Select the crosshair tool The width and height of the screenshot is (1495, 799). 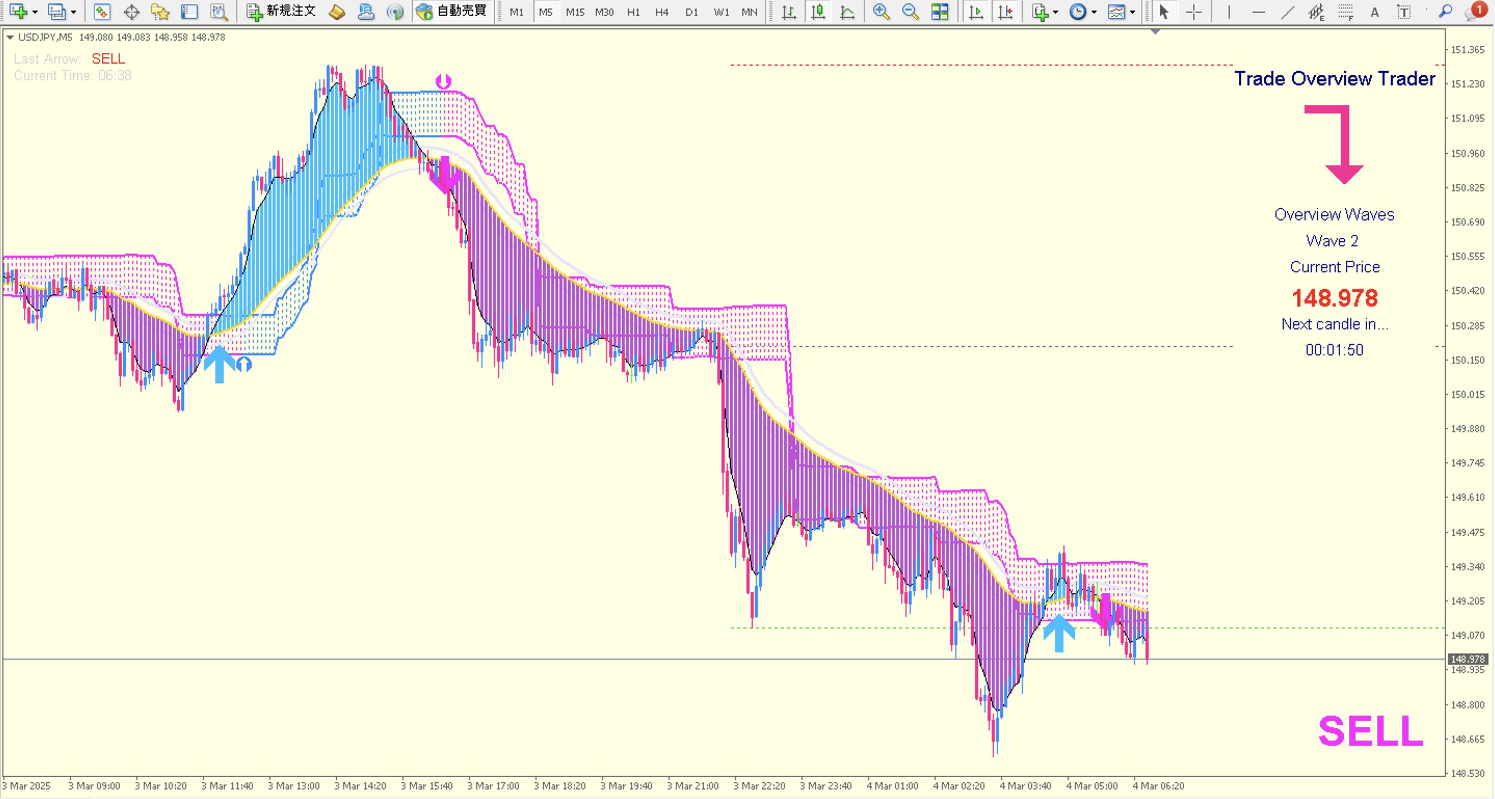(1194, 11)
